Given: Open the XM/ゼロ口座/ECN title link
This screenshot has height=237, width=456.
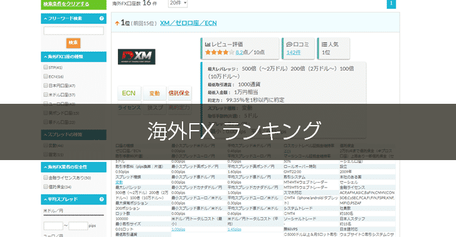Looking at the screenshot, I should pyautogui.click(x=188, y=23).
